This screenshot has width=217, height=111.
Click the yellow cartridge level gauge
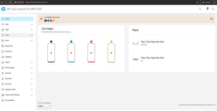[x=111, y=53]
